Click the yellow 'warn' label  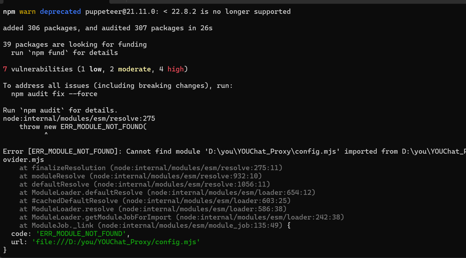(x=27, y=11)
